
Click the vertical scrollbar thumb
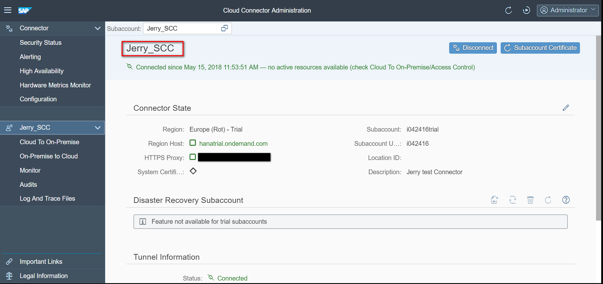tap(599, 128)
